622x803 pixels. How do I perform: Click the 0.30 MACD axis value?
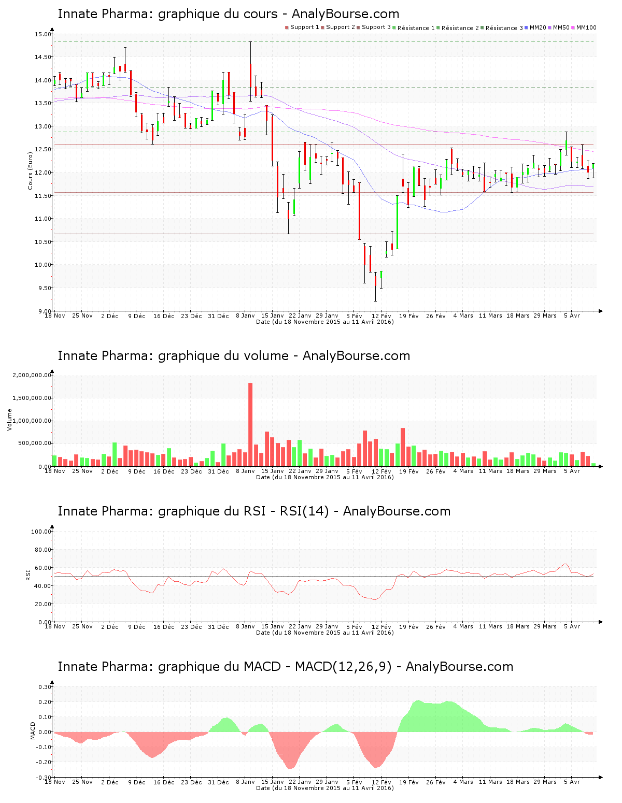45,687
